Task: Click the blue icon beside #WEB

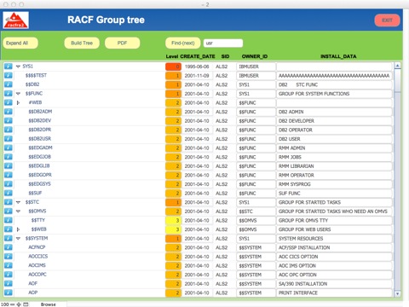Action: (x=9, y=102)
